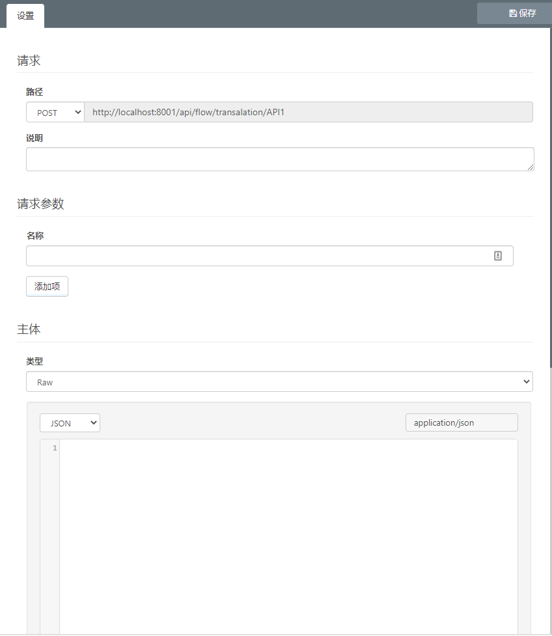Viewport: 552px width, 636px height.
Task: Click the vertical scrollbar on the right
Action: [549, 195]
